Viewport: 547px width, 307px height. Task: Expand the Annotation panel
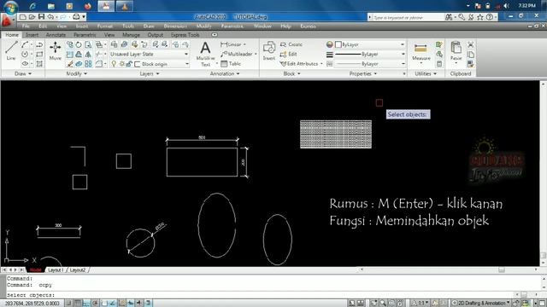225,74
